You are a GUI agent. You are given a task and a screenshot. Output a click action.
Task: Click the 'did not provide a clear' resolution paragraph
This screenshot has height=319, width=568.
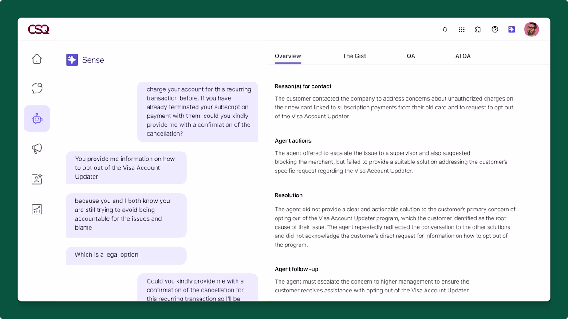click(x=395, y=227)
